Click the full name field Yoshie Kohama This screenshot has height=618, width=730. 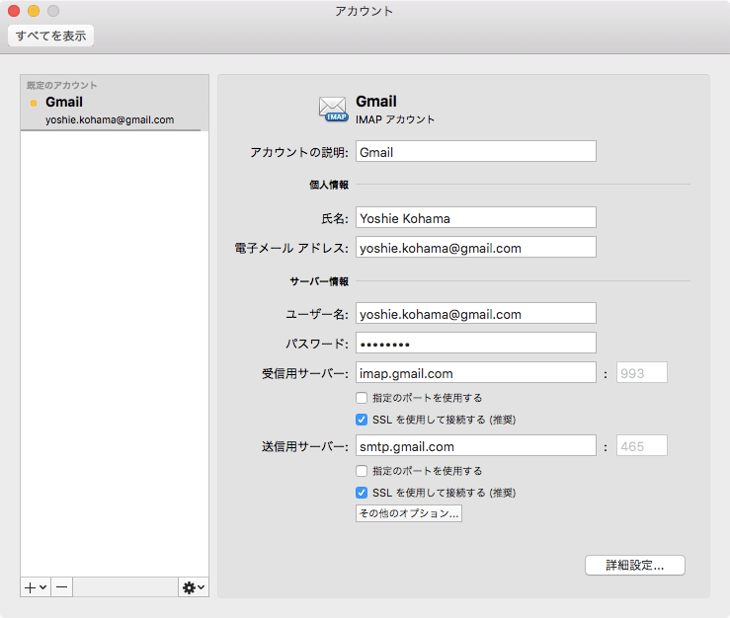pos(475,218)
